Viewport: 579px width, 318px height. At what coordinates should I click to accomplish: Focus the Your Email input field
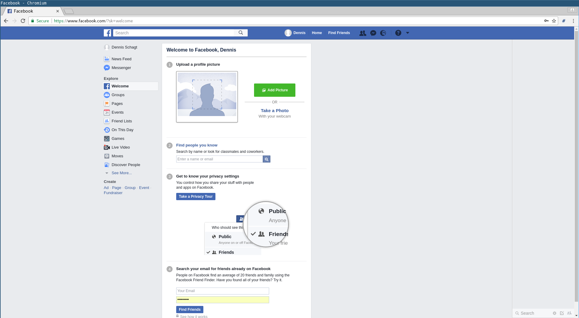[223, 291]
